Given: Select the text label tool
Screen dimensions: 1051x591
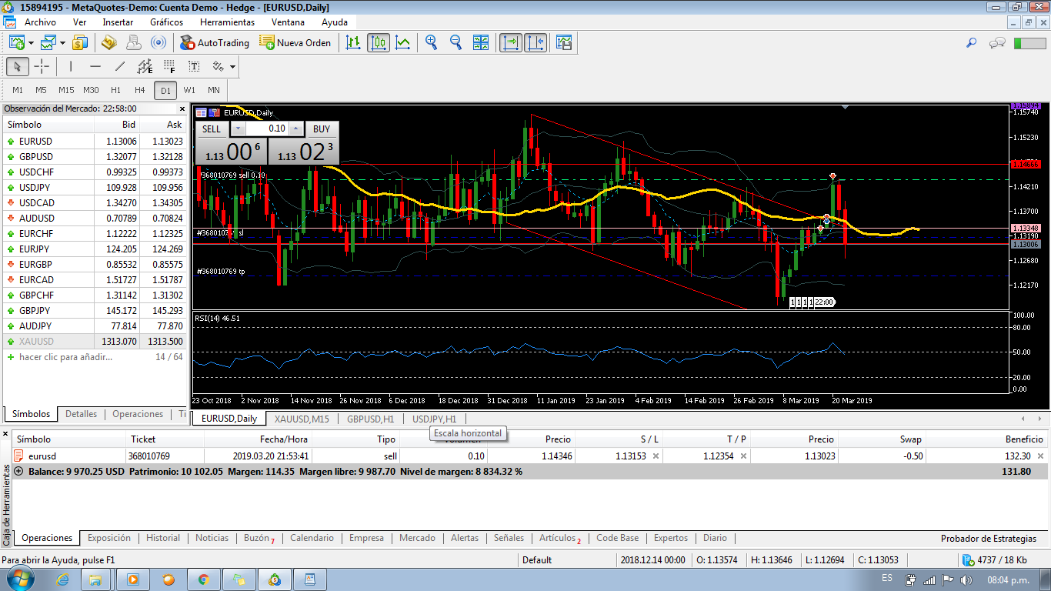Looking at the screenshot, I should tap(193, 66).
